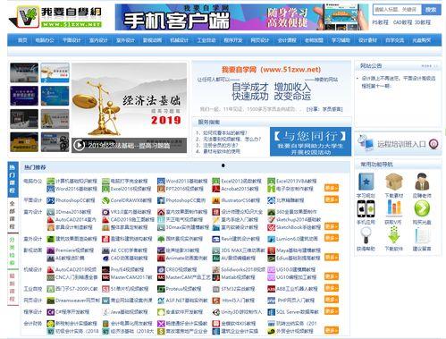
Task: Open the blue star book study-plan icon
Action: pyautogui.click(x=366, y=182)
